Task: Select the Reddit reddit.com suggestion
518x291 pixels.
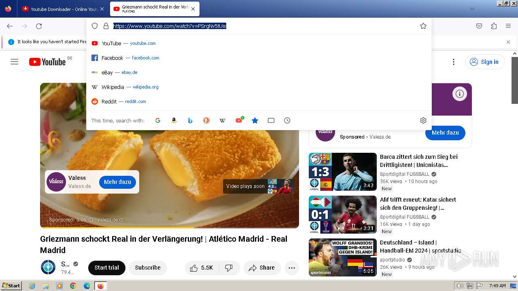Action: (x=259, y=101)
